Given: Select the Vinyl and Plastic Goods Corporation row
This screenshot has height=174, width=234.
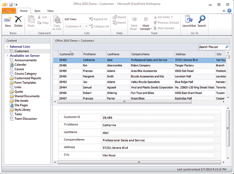Looking at the screenshot, I should point(140,87).
